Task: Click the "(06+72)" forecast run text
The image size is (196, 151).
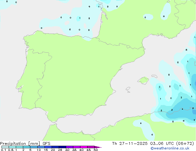Action: (185, 144)
